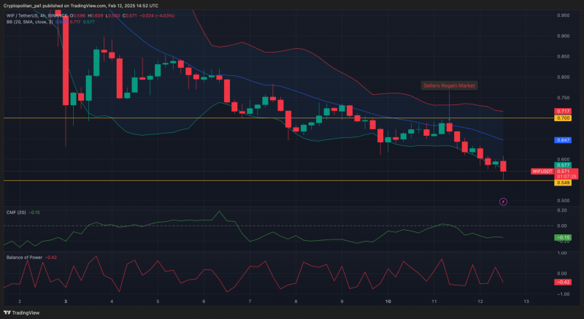Click the WIF / TetherUS symbol legend
This screenshot has height=319, width=584.
coord(37,15)
